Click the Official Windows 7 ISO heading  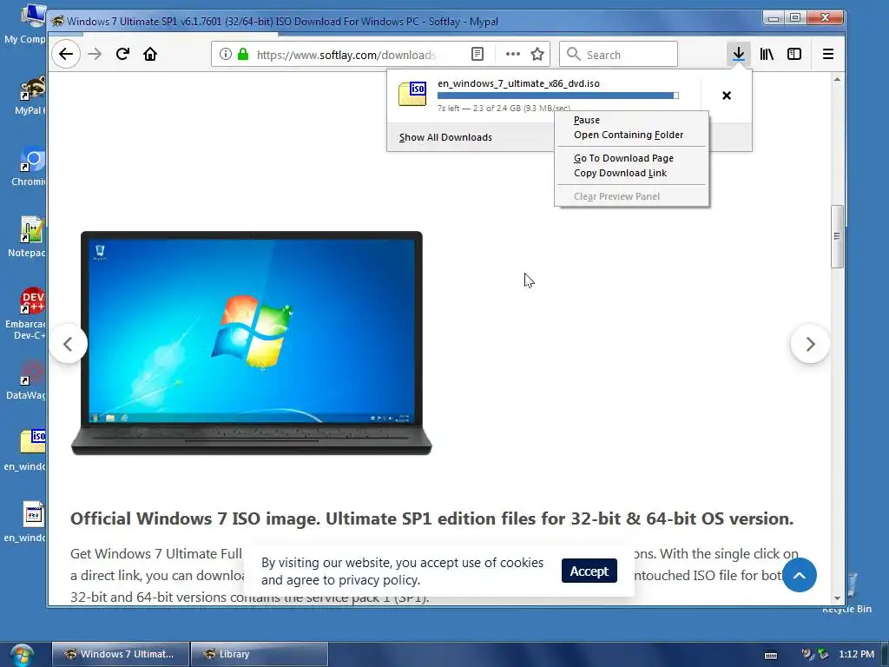click(431, 519)
